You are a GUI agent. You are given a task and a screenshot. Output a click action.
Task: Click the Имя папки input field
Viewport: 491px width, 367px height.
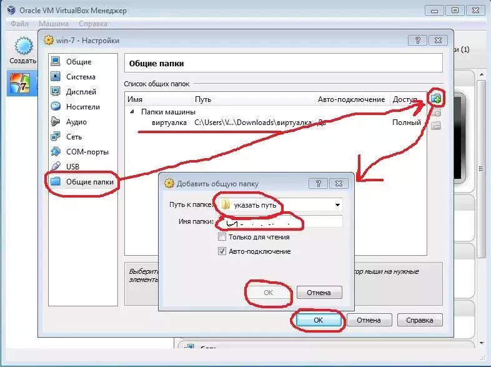279,221
